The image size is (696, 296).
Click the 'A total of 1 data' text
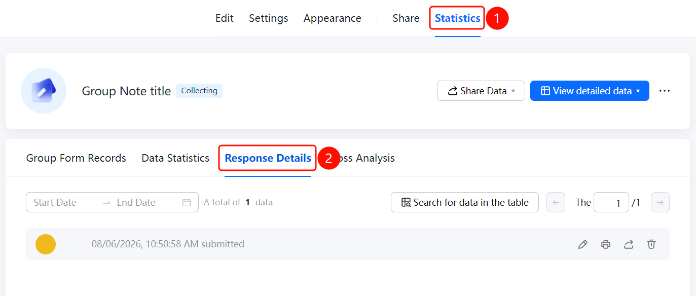[x=238, y=202]
